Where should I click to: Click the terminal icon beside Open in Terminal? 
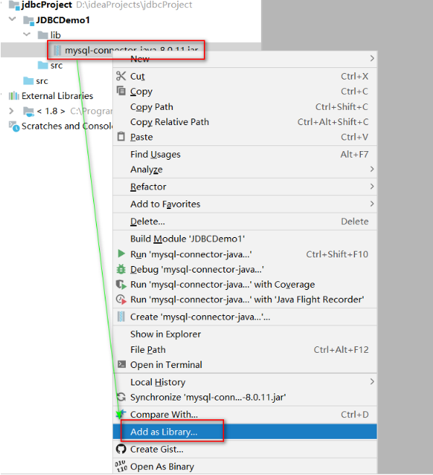click(121, 364)
